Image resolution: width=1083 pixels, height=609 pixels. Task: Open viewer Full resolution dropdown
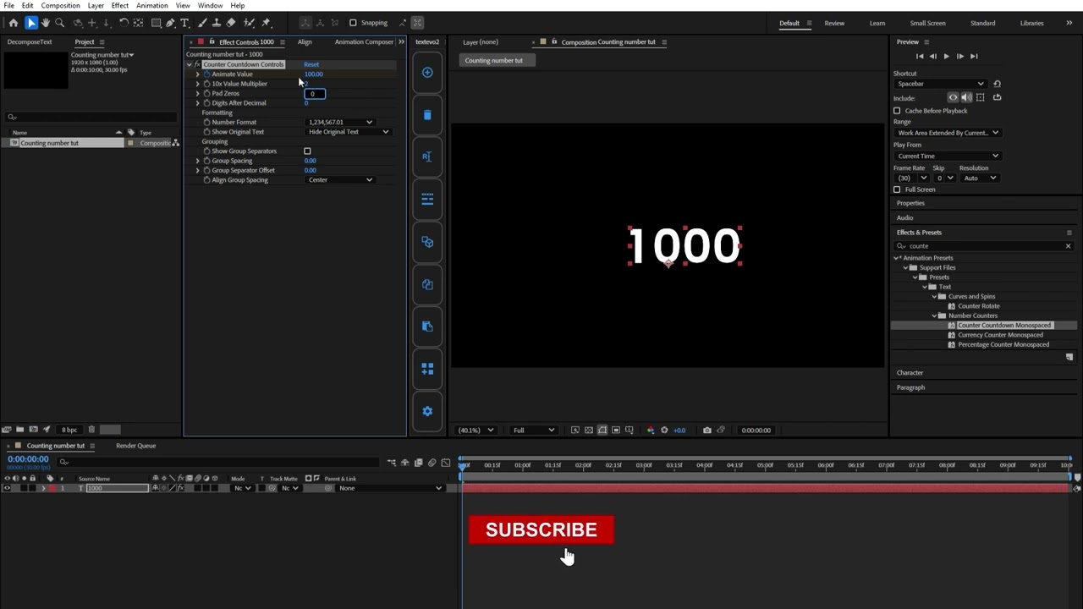pos(534,431)
